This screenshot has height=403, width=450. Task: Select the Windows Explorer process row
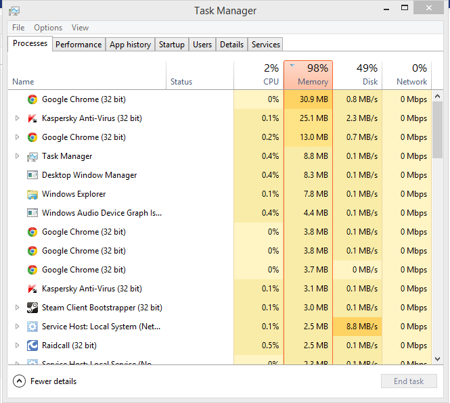coord(220,194)
